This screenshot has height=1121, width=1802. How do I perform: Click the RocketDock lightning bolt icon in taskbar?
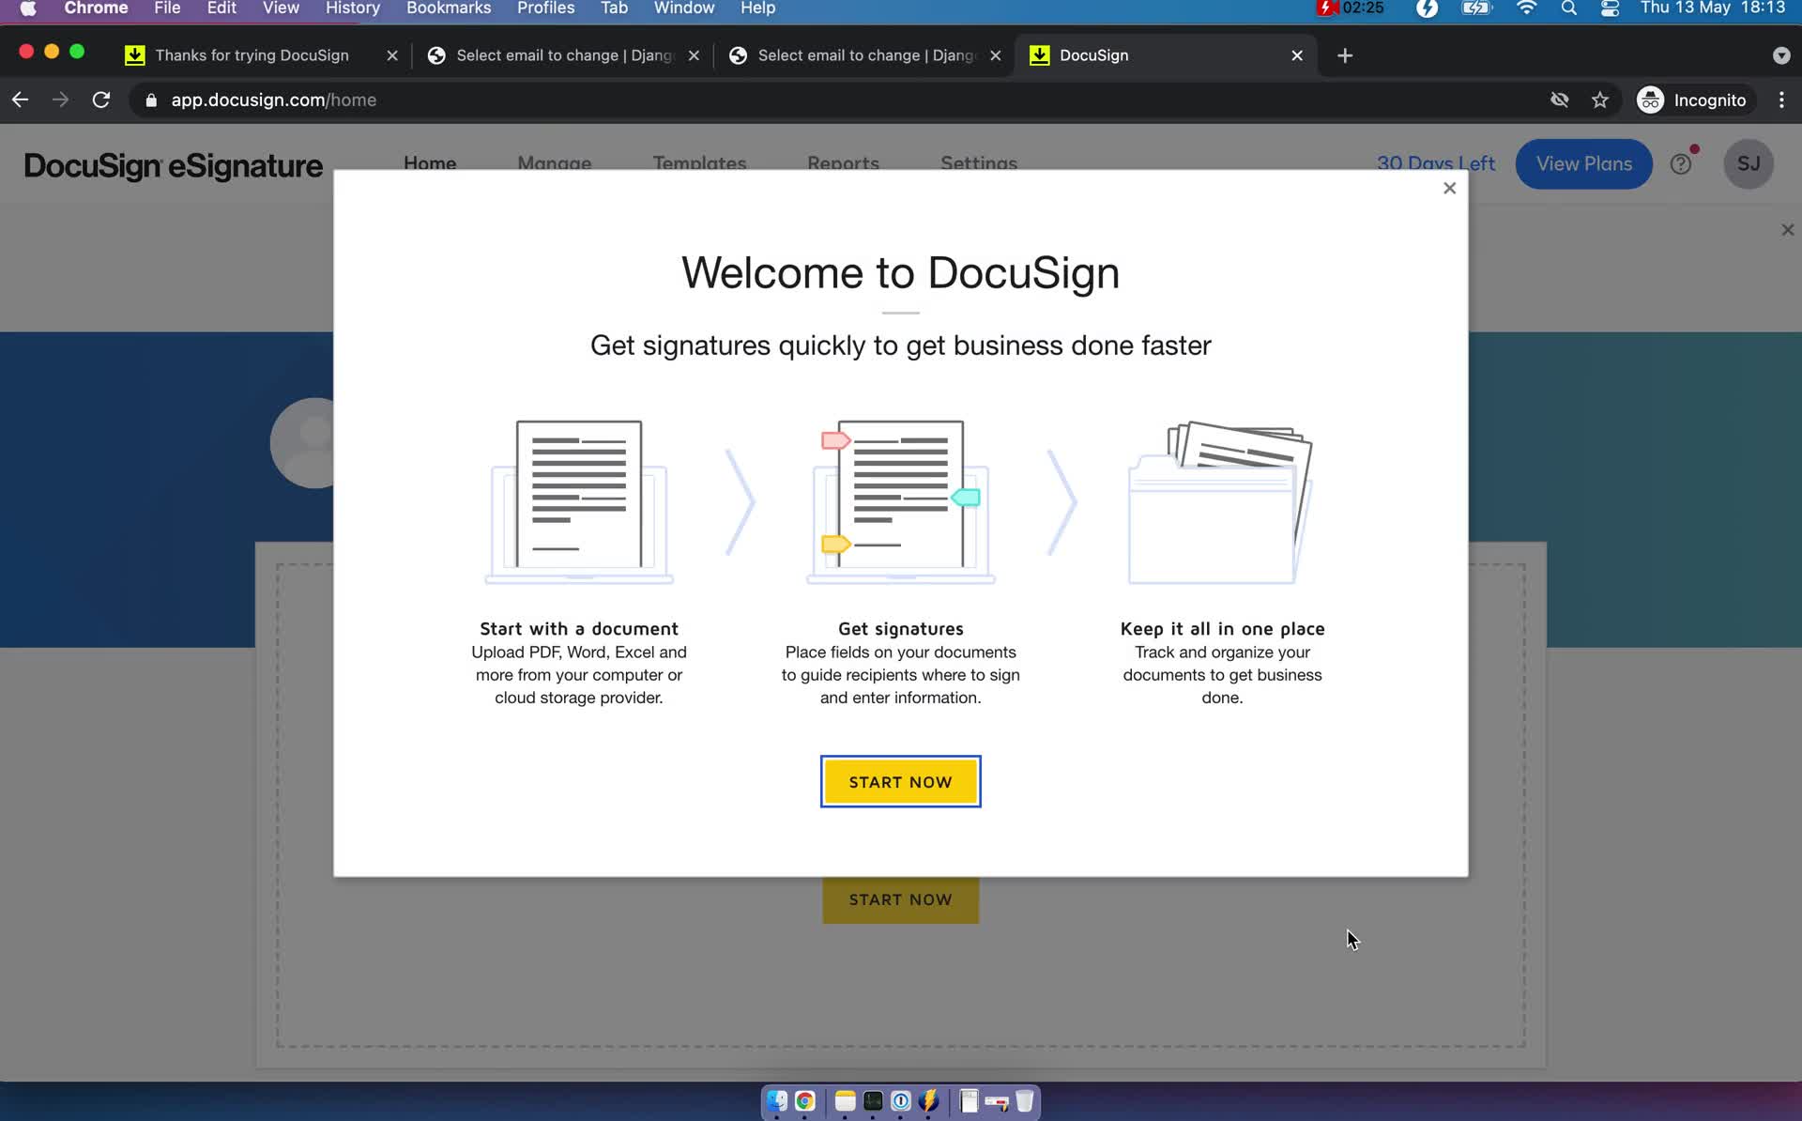tap(929, 1100)
